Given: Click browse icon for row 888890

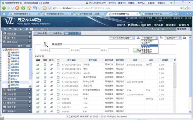Looking at the screenshot, I should pos(45,103).
